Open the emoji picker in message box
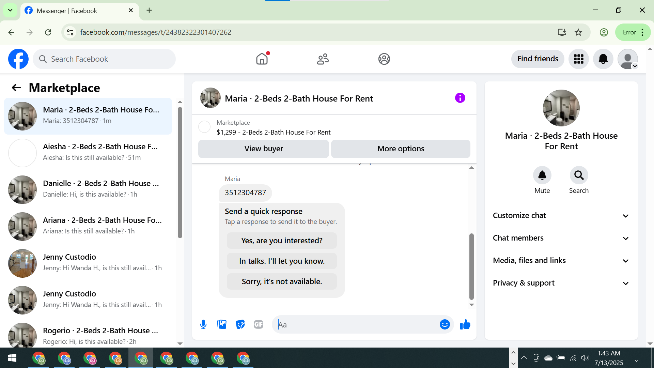 pos(445,324)
